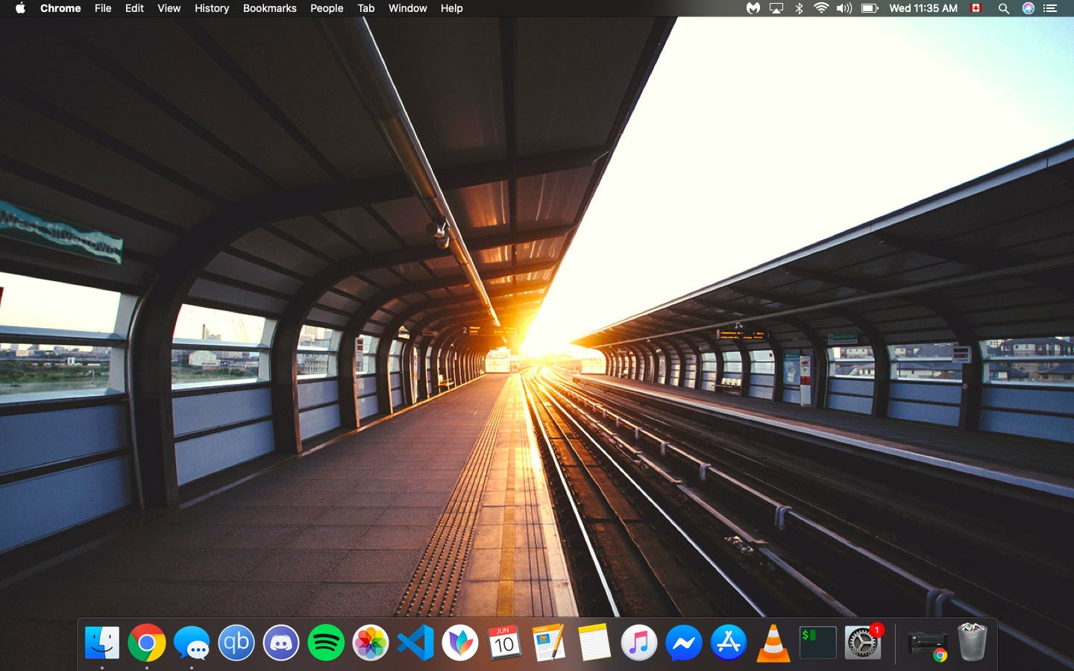
Task: Open the People menu
Action: pyautogui.click(x=327, y=8)
